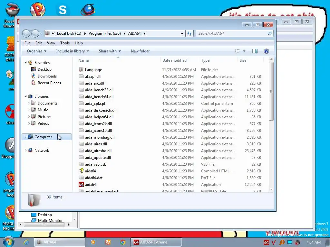Collapse the Favorites group
This screenshot has height=247, width=330.
[25, 63]
